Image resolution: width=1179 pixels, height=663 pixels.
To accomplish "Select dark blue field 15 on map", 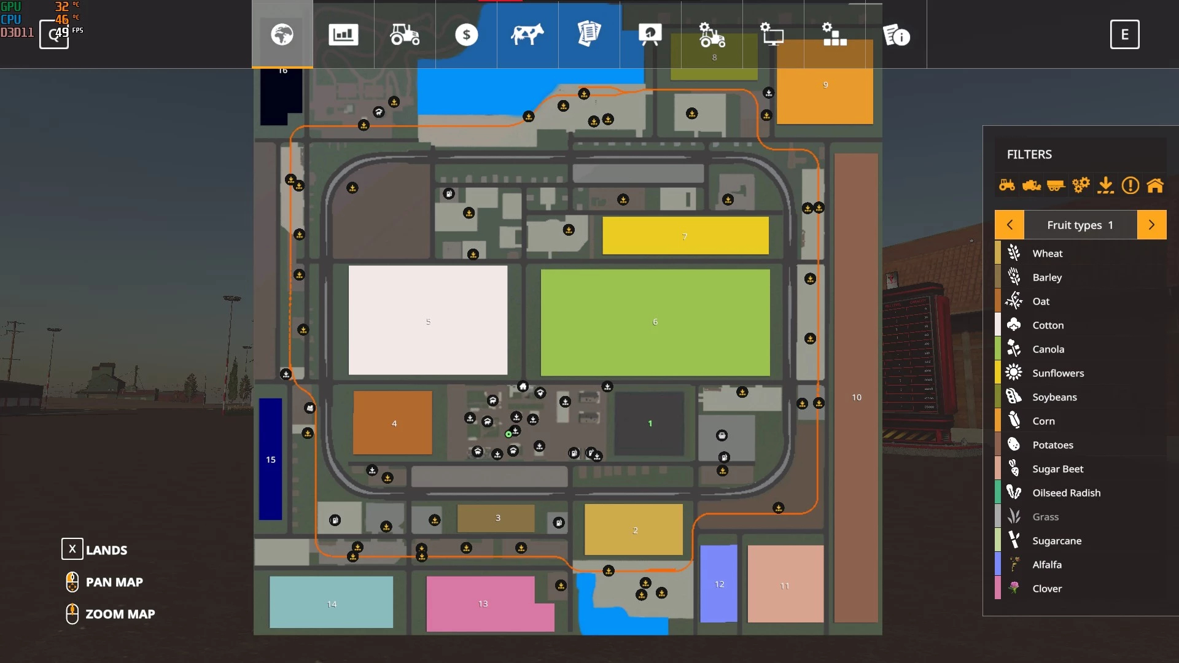I will coord(271,459).
